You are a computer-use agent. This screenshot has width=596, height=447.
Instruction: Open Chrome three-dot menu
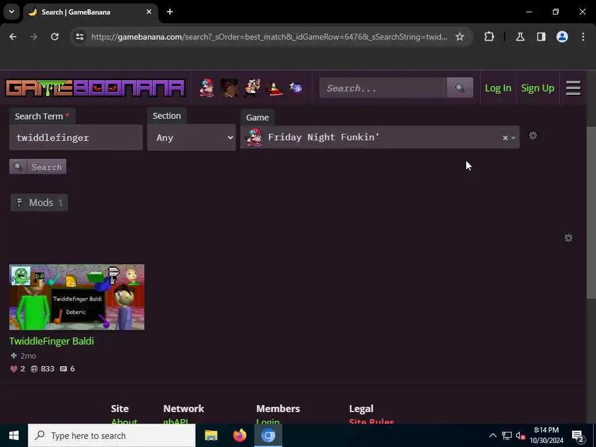click(583, 37)
